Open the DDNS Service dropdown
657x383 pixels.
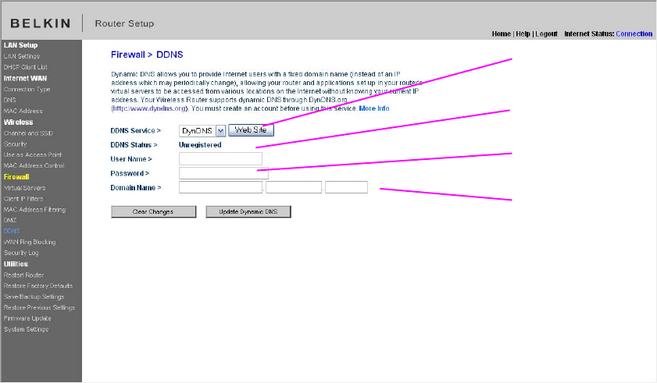click(x=202, y=130)
